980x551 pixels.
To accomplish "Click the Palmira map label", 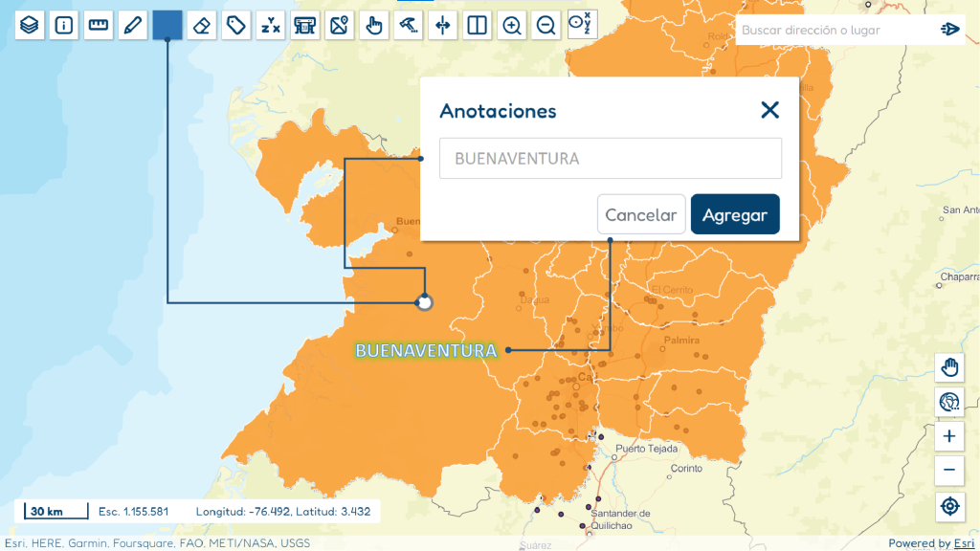I will point(681,341).
